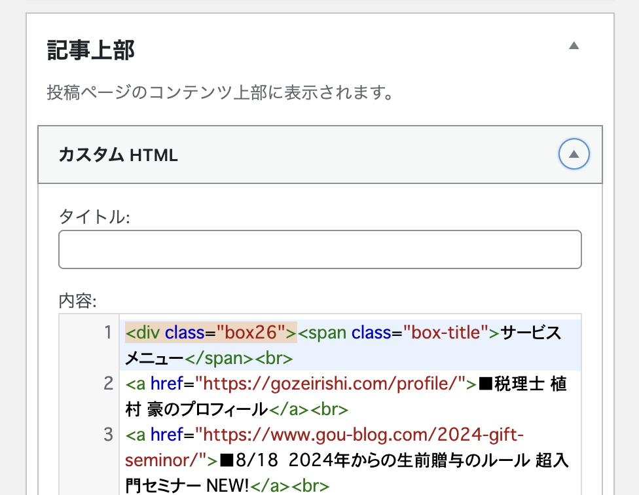The width and height of the screenshot is (639, 495).
Task: Click line number 2 in gutter
Action: click(108, 384)
